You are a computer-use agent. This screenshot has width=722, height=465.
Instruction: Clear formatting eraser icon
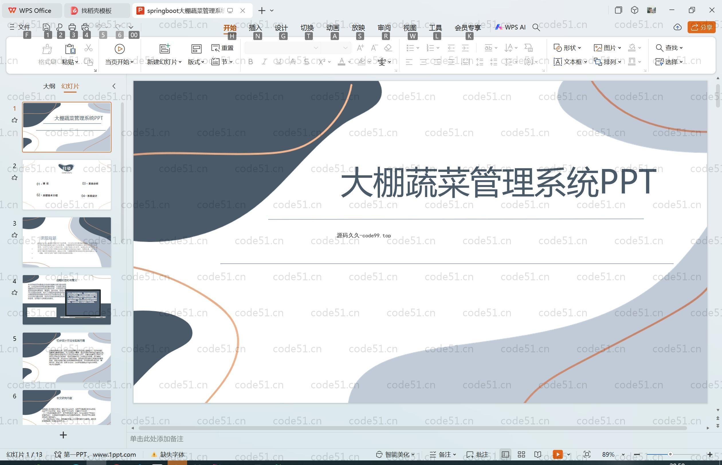point(388,48)
